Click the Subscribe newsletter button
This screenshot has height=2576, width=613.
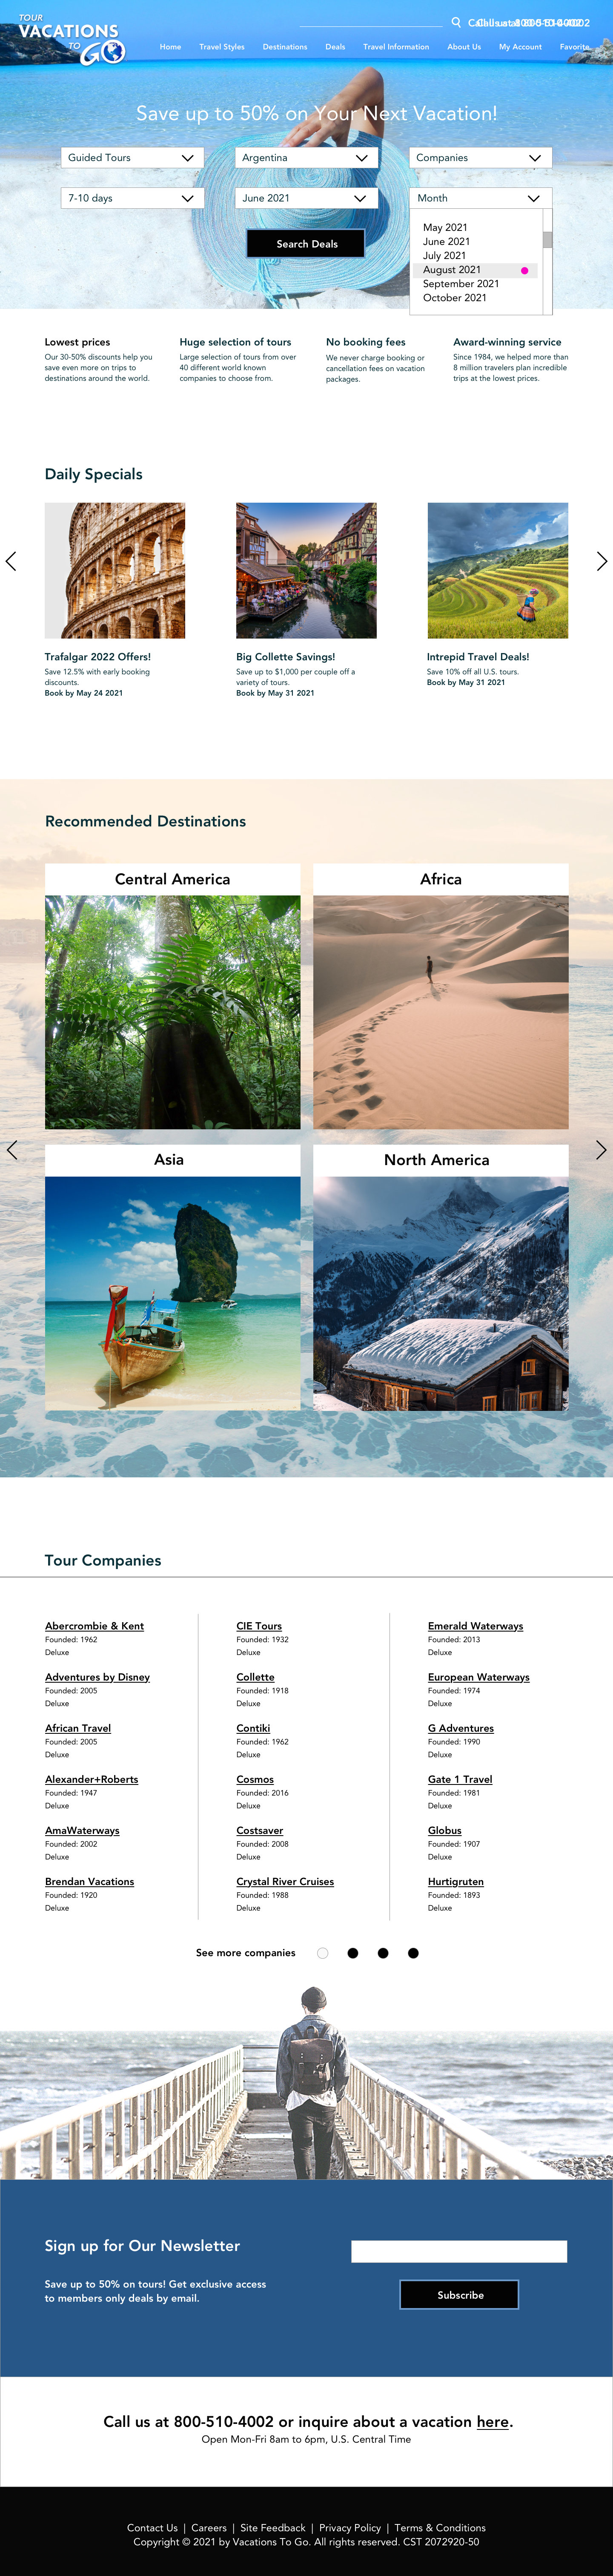click(460, 2295)
